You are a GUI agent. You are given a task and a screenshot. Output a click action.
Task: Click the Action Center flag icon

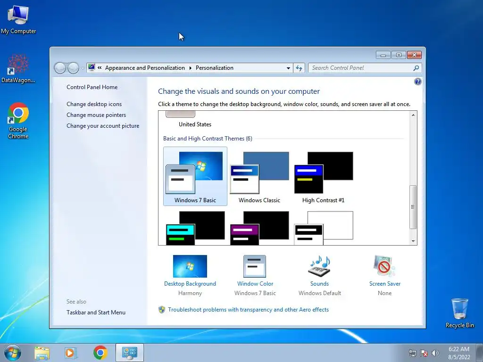pos(424,353)
